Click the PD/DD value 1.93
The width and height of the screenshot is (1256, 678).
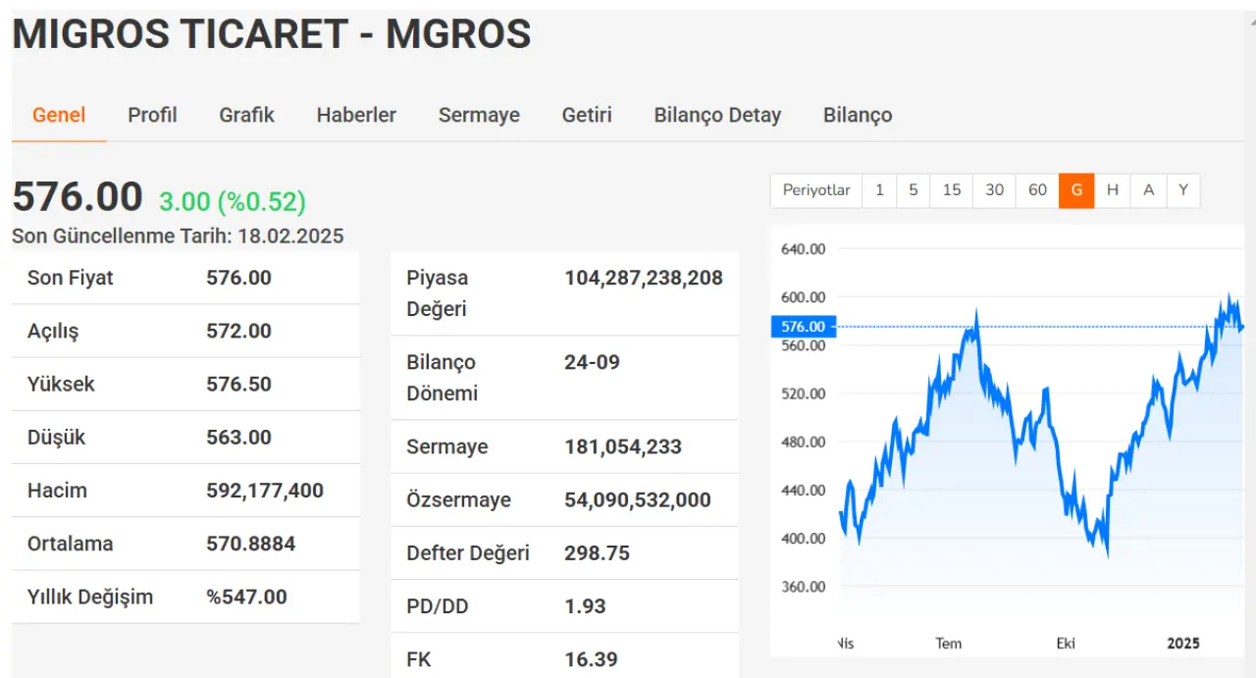click(x=585, y=606)
